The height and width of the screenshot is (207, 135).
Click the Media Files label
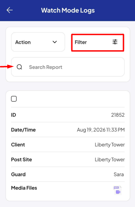(24, 188)
